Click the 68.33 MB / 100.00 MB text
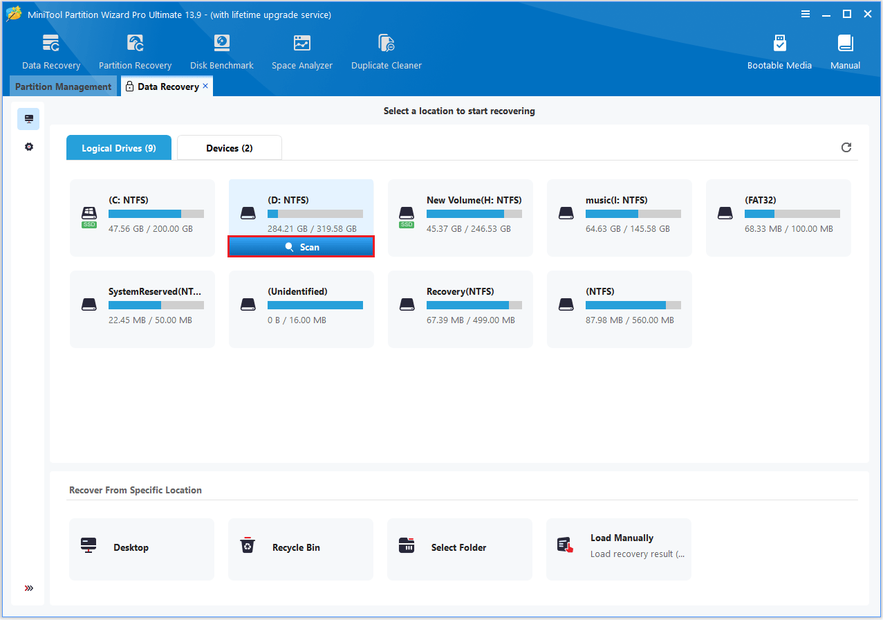This screenshot has height=620, width=883. click(x=789, y=229)
